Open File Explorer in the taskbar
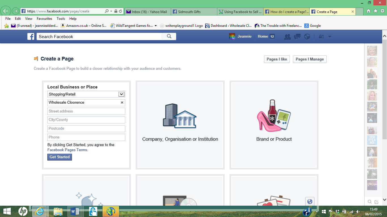The height and width of the screenshot is (217, 387). pos(58,211)
